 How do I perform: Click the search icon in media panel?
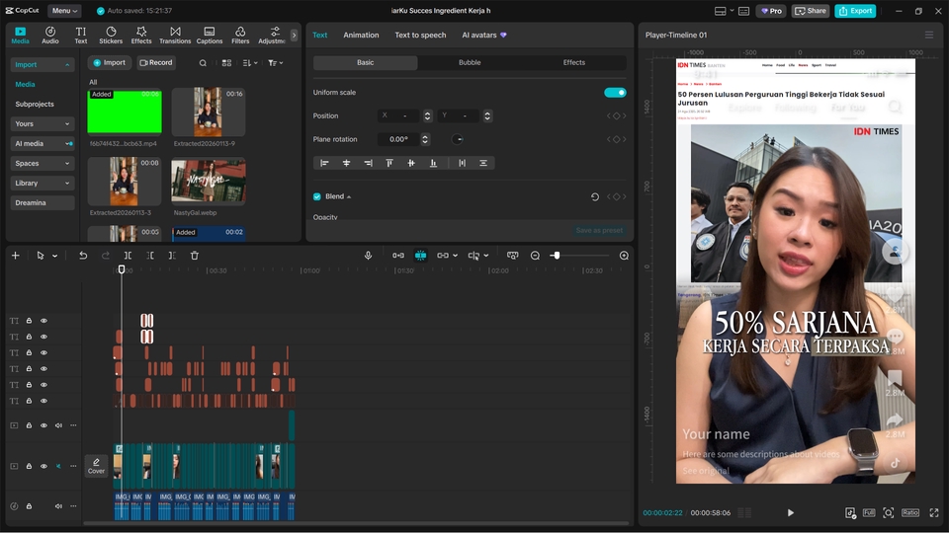point(203,63)
